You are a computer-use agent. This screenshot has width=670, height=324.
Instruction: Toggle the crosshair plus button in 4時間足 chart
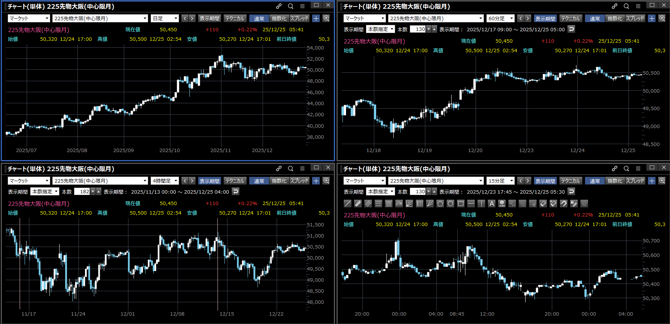pyautogui.click(x=316, y=181)
